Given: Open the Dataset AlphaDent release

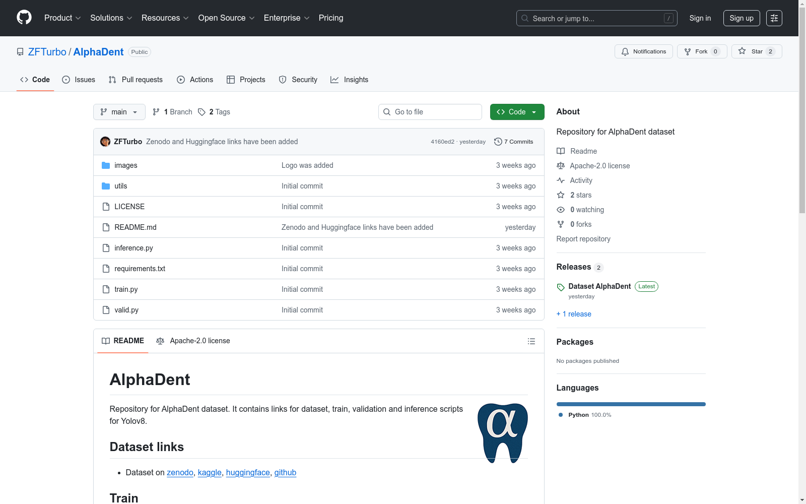Looking at the screenshot, I should pos(599,286).
